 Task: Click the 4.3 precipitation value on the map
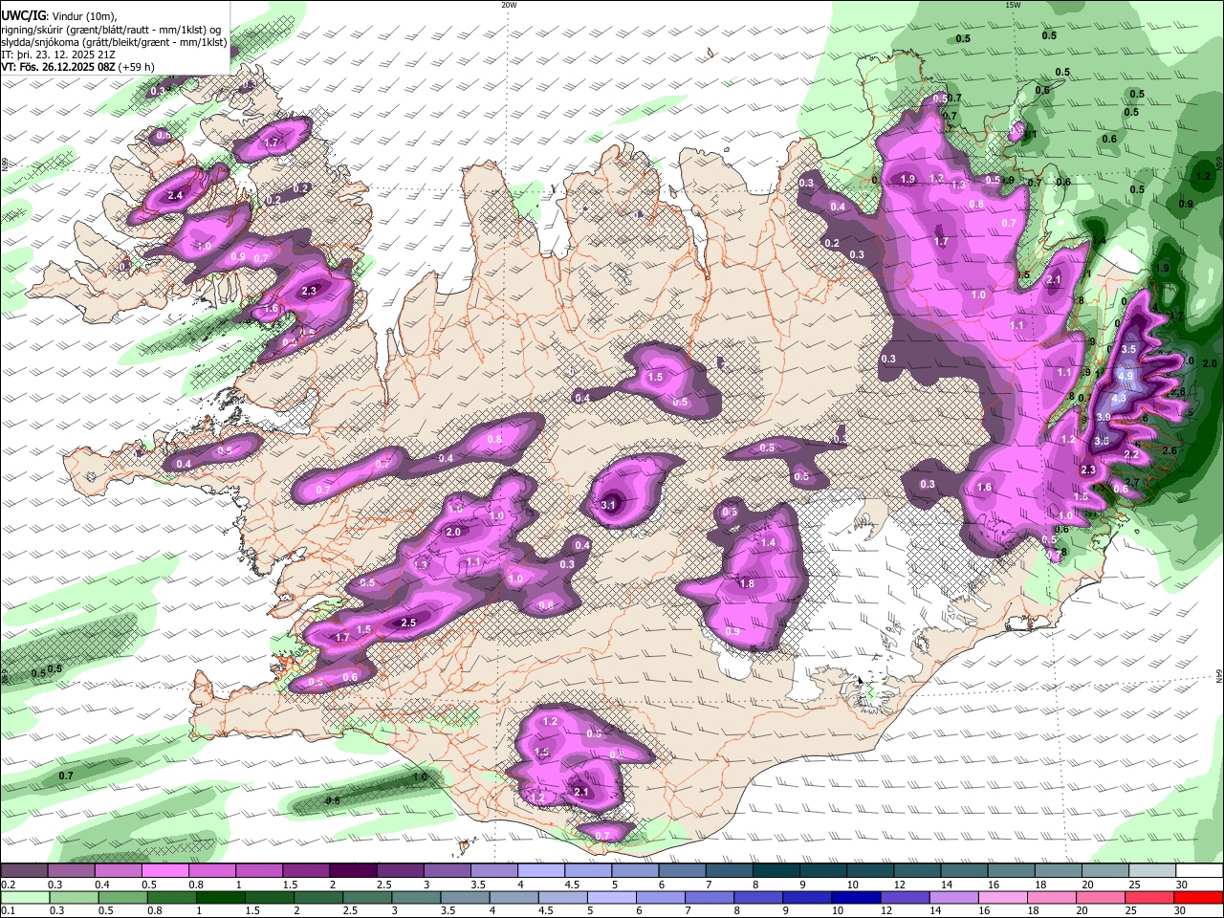[x=1119, y=398]
